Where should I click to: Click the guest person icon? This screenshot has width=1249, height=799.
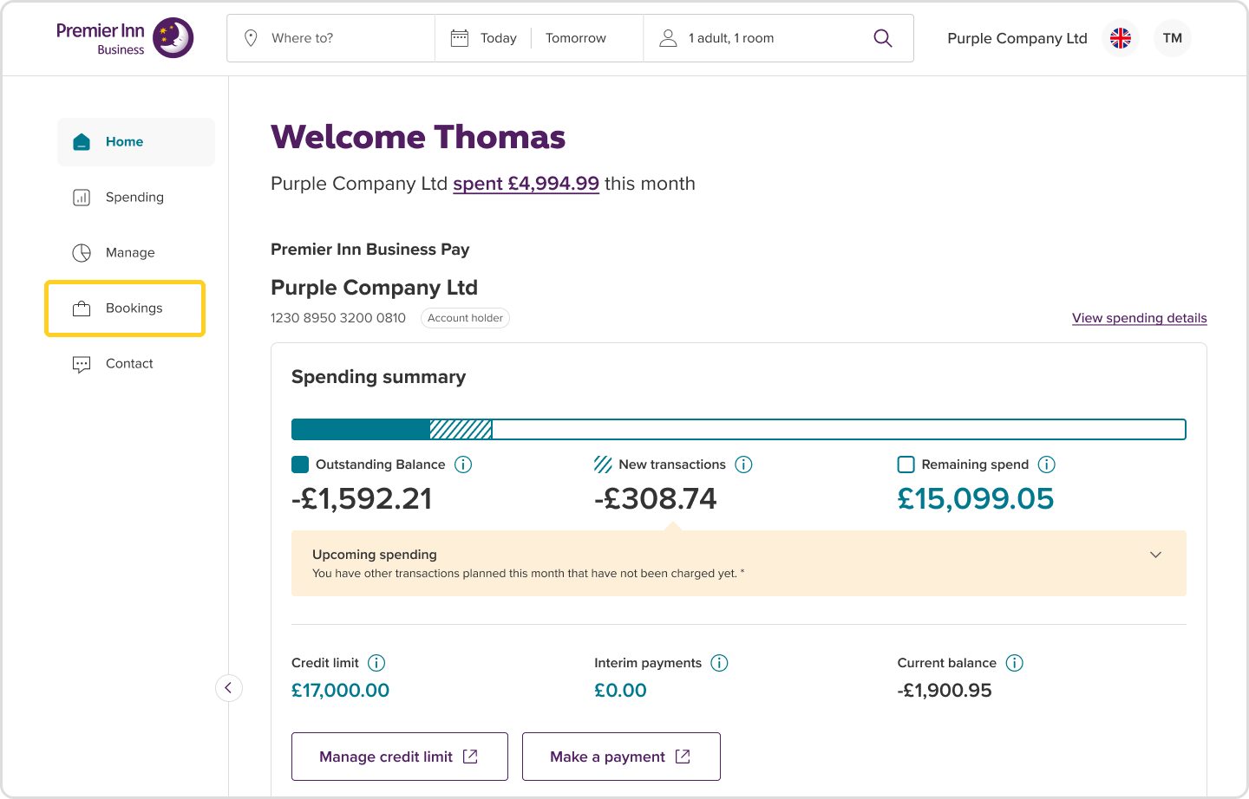(668, 38)
